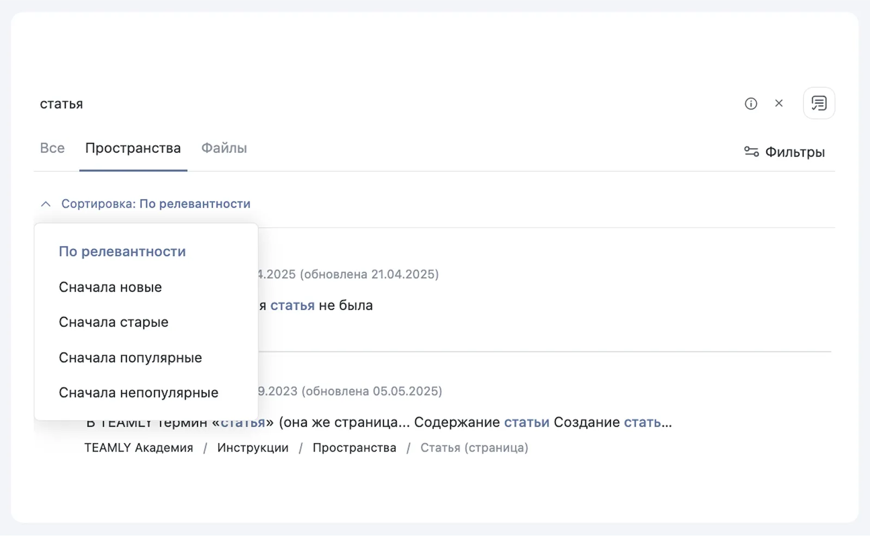The height and width of the screenshot is (536, 870).
Task: Open Пространства breadcrumb link
Action: (355, 448)
